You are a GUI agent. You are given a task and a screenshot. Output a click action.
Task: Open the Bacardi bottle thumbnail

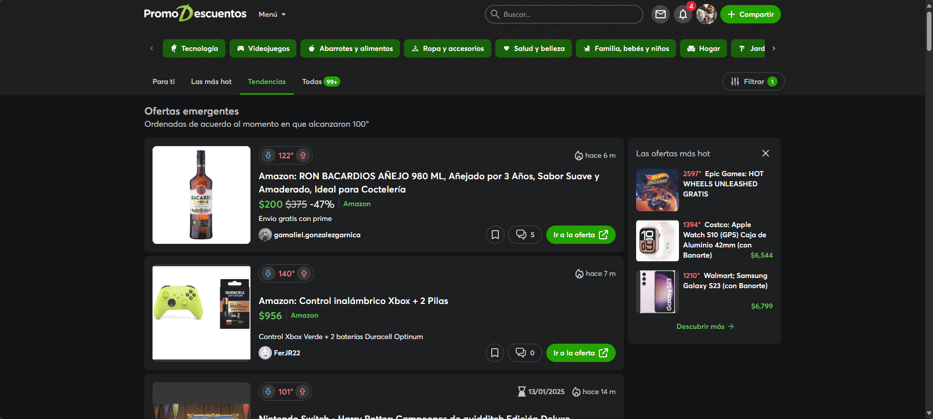[201, 195]
